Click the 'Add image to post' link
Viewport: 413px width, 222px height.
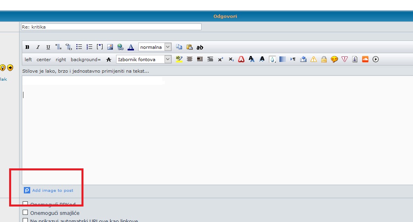point(52,191)
